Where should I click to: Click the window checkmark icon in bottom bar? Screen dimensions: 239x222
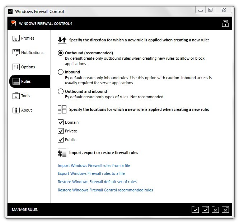205,209
